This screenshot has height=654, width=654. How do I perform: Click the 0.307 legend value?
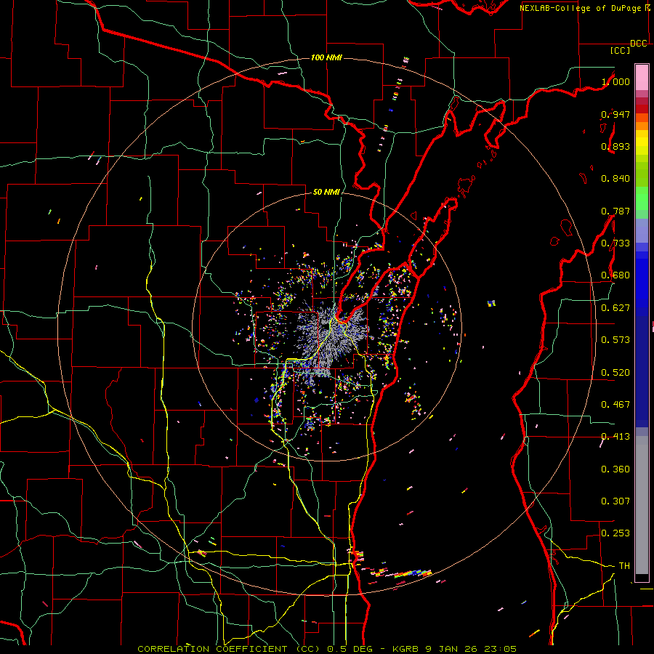tap(615, 501)
